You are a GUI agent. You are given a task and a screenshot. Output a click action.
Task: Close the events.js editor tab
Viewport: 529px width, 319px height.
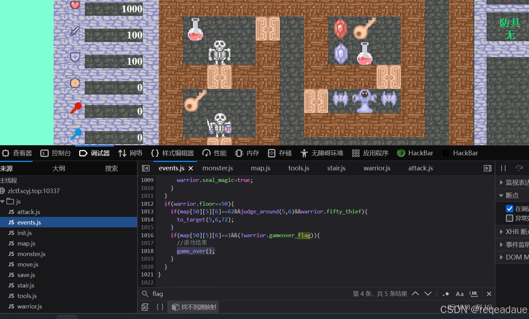click(191, 168)
